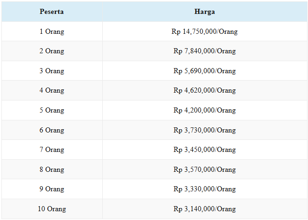Viewport: 308px width, 220px height.
Task: Click the Rp 4,200,000/Orang price
Action: (204, 110)
